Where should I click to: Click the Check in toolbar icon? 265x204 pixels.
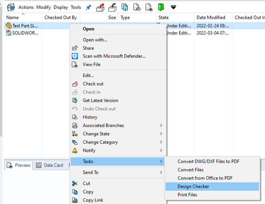pyautogui.click(x=112, y=8)
